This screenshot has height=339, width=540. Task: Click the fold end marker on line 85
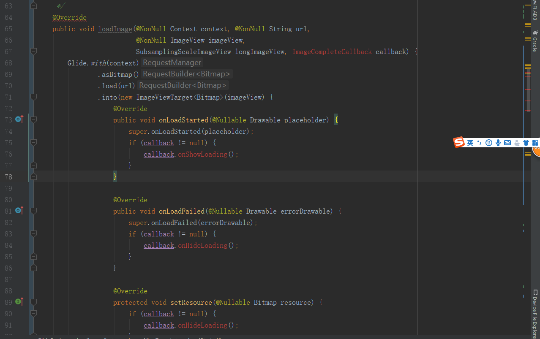coord(34,257)
